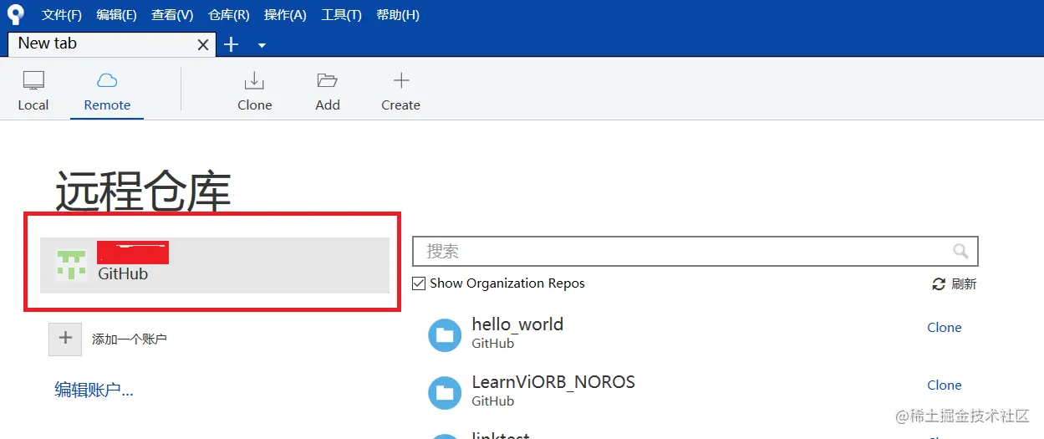Clone the LearnViORB_NOROS repository

click(945, 385)
